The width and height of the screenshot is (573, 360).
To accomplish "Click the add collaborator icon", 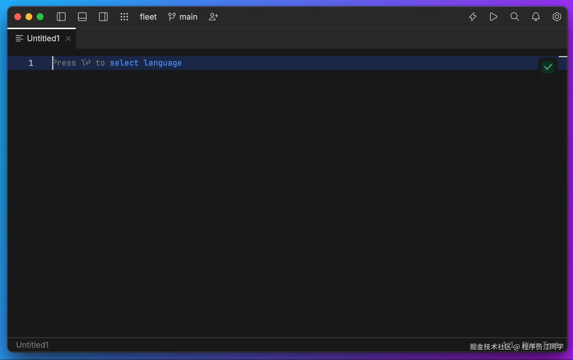I will 213,17.
